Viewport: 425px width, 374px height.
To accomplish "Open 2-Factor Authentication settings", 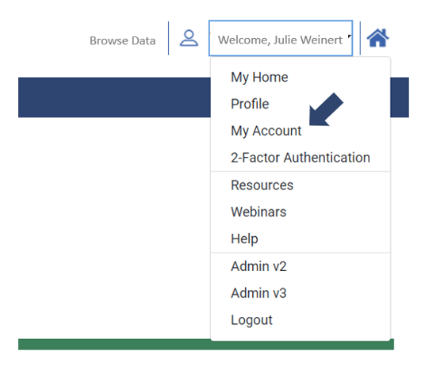I will (x=301, y=158).
